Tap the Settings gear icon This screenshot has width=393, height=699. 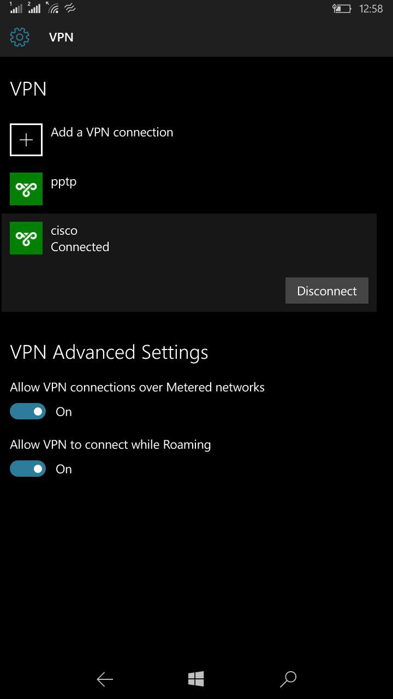[x=20, y=37]
